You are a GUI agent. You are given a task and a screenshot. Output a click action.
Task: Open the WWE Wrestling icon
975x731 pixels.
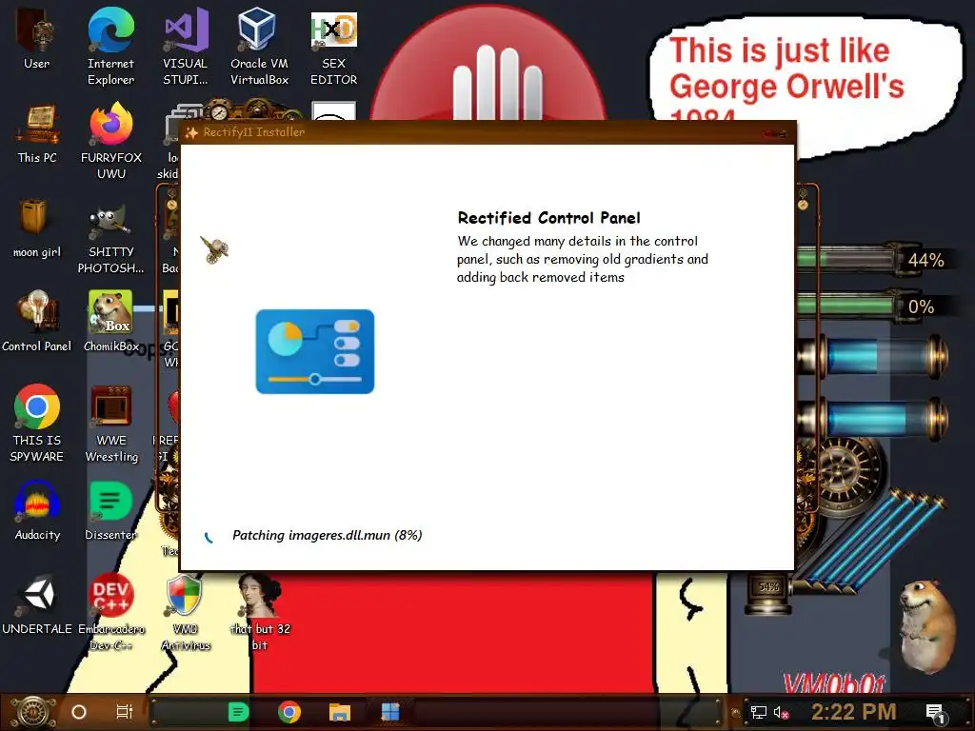point(111,423)
